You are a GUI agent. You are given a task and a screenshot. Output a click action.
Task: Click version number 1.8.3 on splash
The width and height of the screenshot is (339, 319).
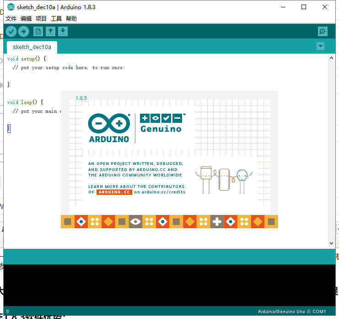pyautogui.click(x=81, y=99)
